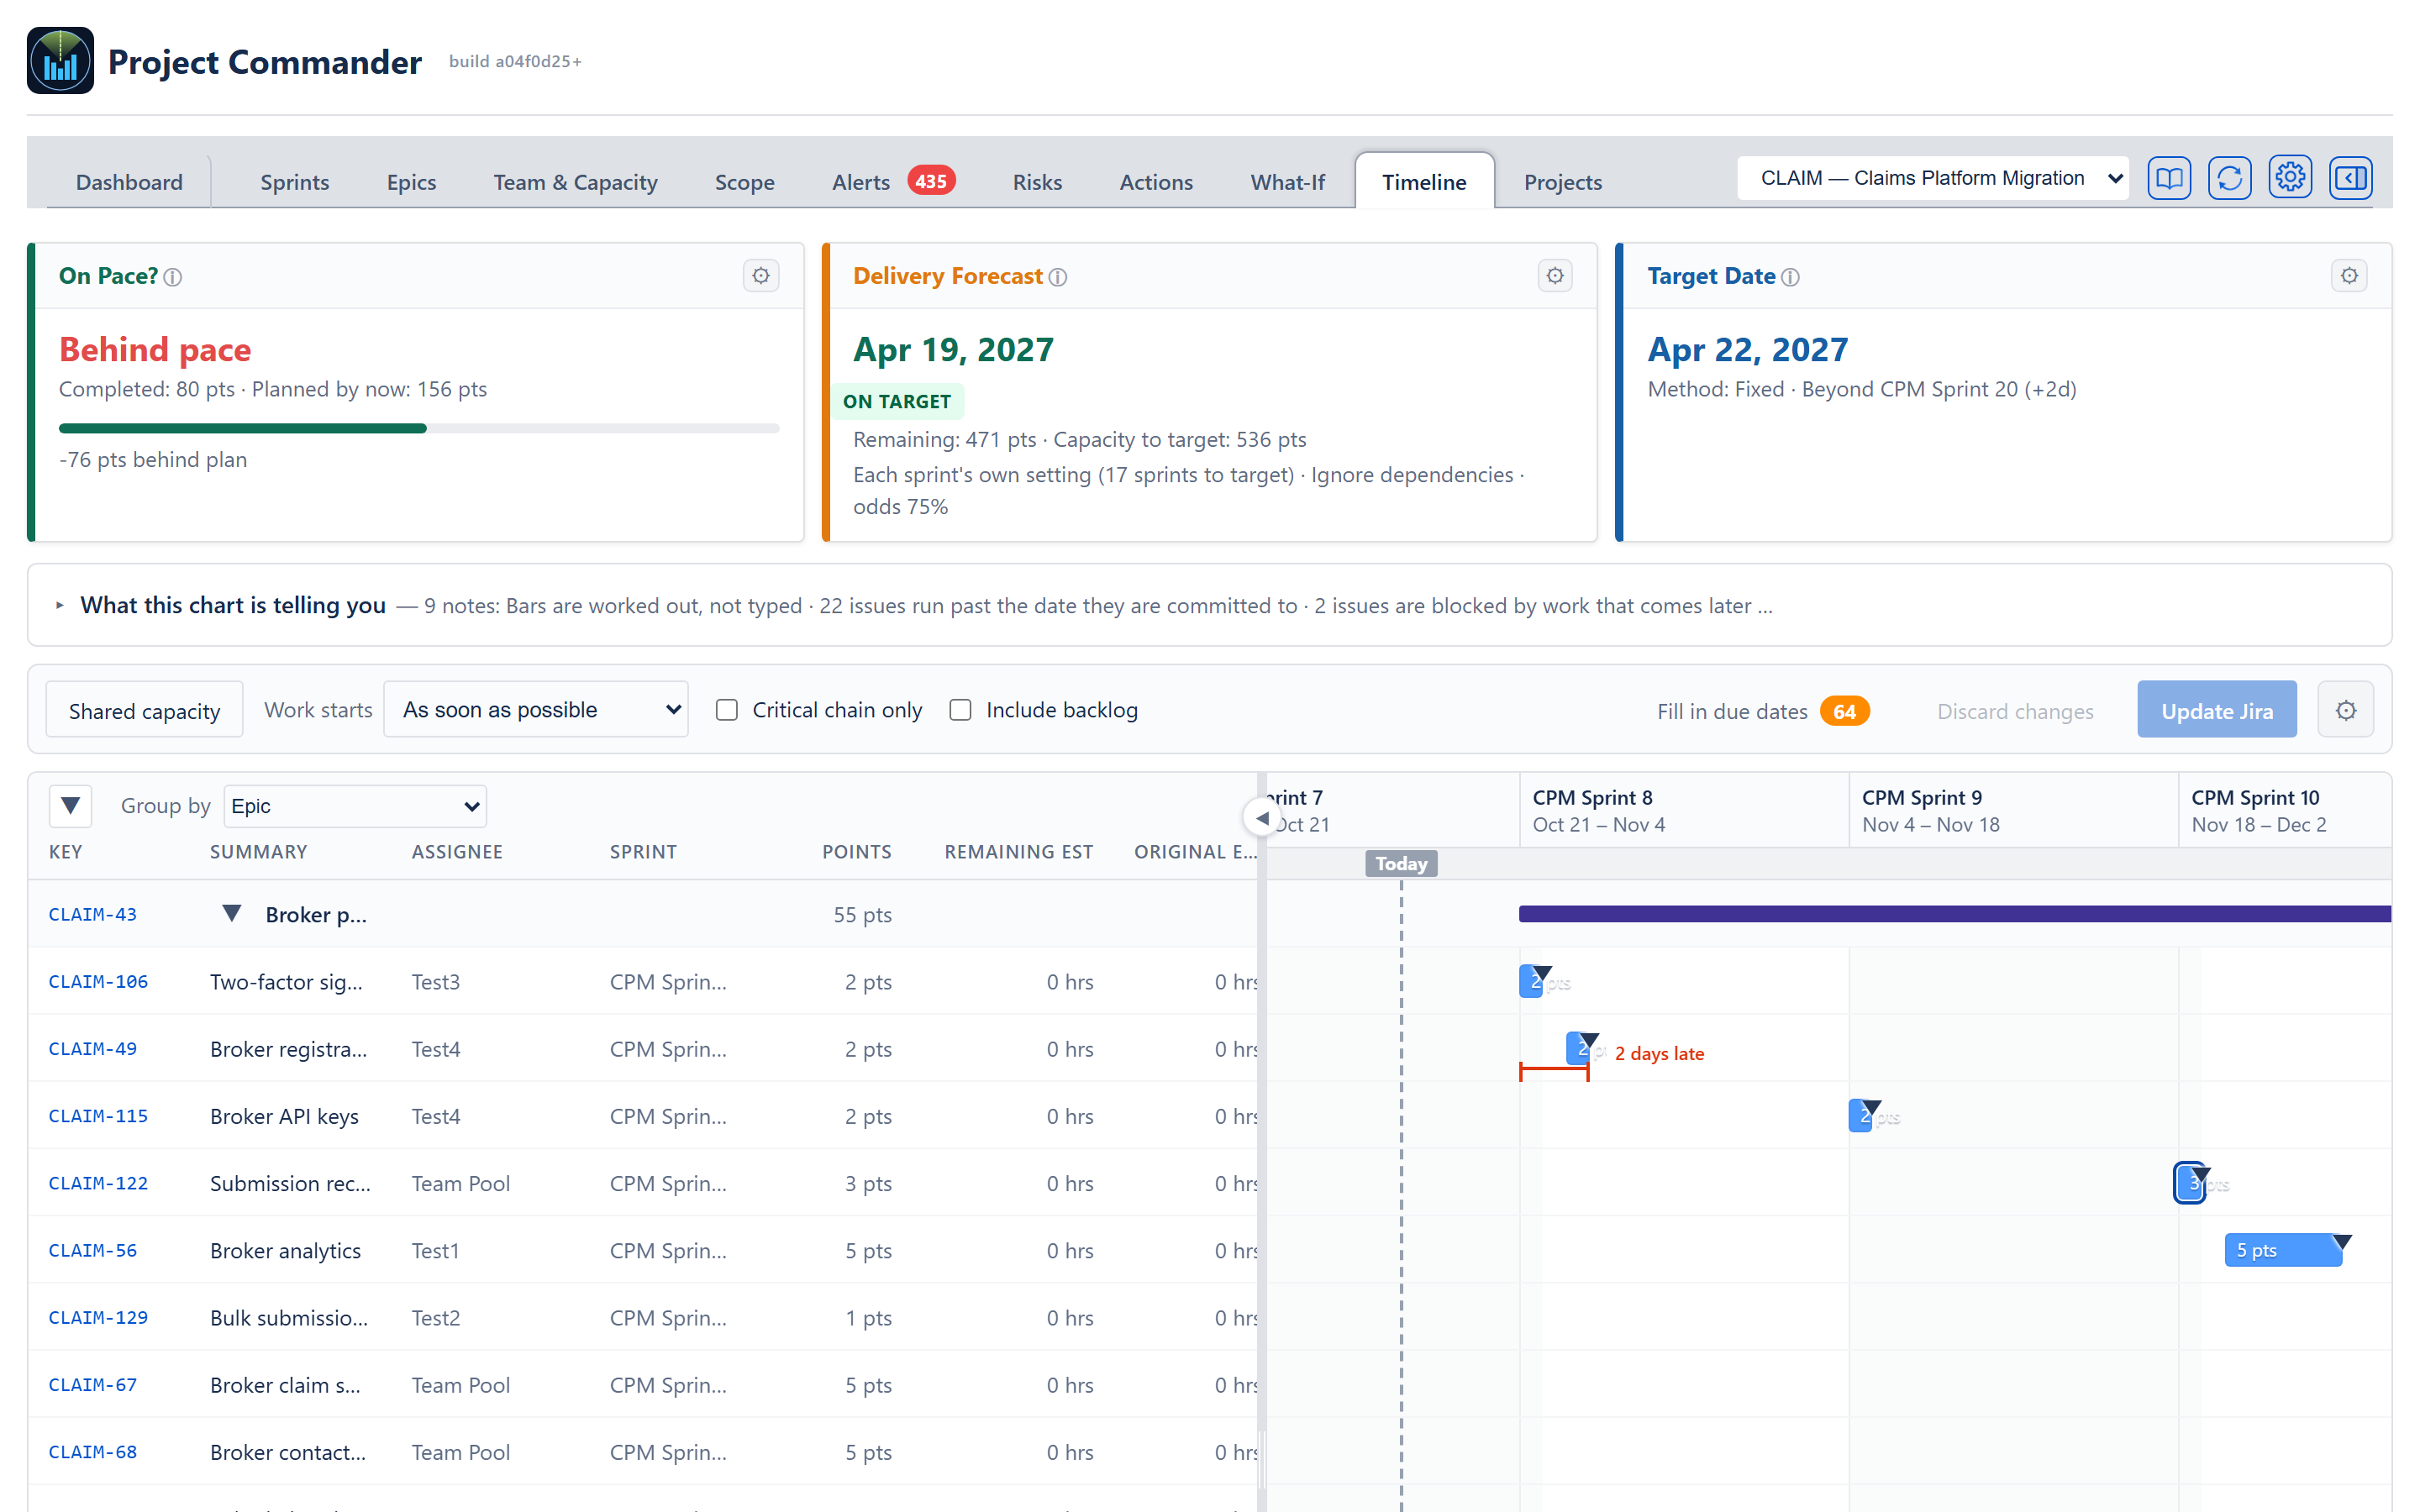Open Target Date card settings gear
This screenshot has width=2420, height=1512.
click(2349, 276)
